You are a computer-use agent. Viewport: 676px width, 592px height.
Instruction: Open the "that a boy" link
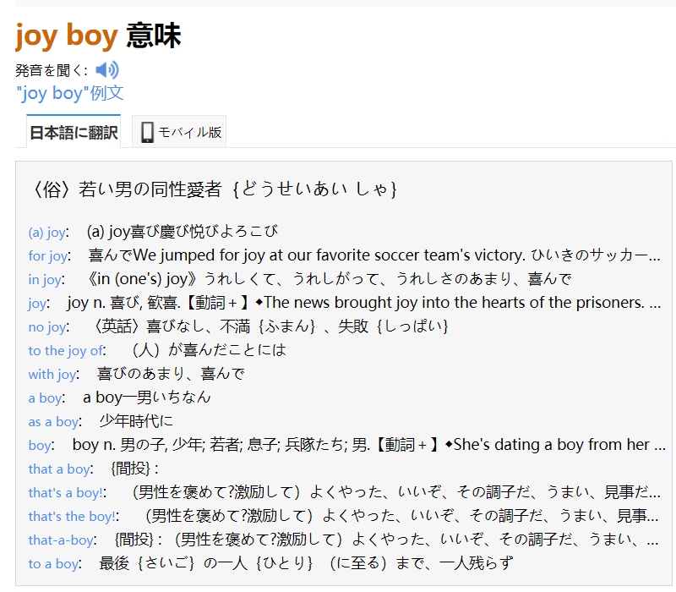59,469
